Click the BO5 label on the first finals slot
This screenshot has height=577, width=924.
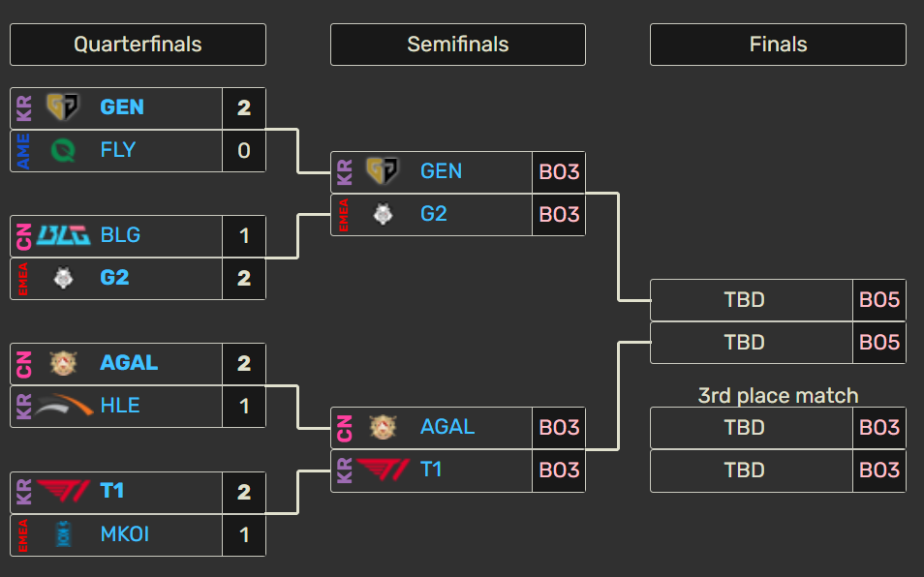[x=878, y=300]
